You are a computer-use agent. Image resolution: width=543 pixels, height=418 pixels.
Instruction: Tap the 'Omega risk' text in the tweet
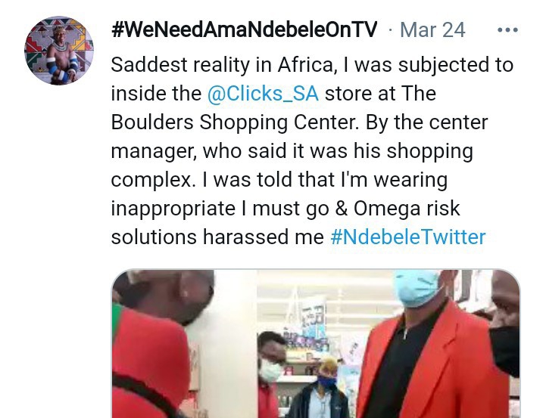pyautogui.click(x=407, y=209)
